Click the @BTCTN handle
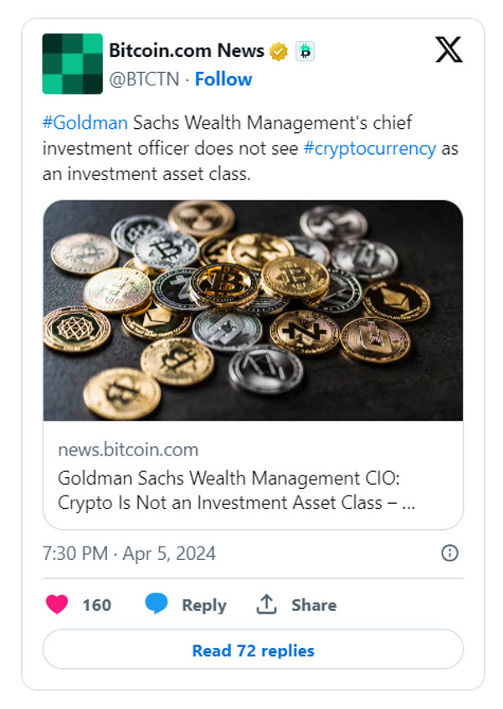Viewport: 503px width, 709px height. tap(145, 80)
